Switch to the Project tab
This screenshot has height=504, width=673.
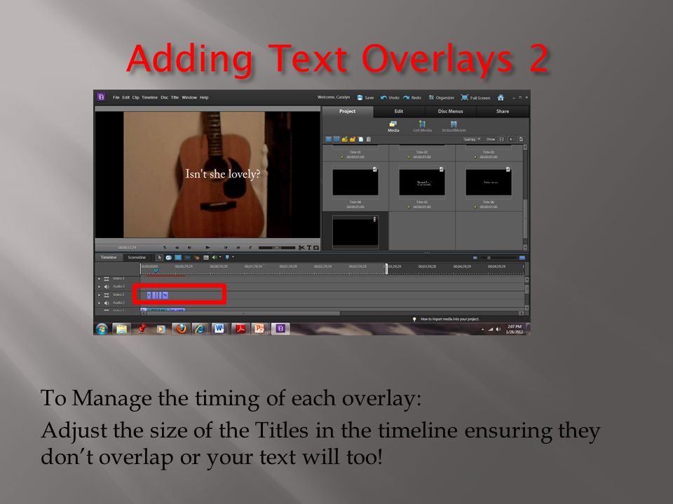pos(347,111)
